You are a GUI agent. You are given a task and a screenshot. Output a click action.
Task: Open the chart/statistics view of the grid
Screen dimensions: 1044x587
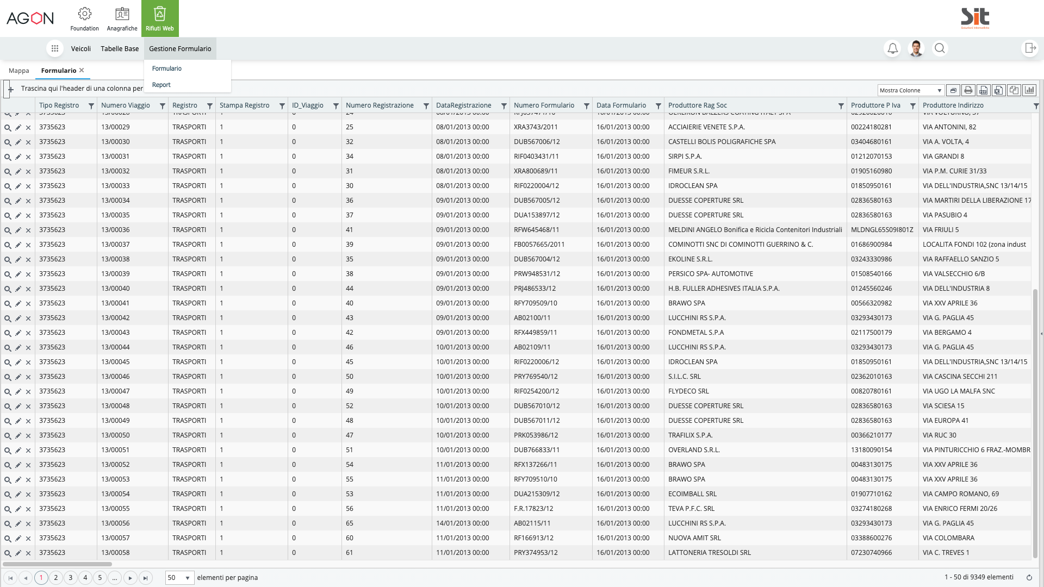[x=1030, y=90]
